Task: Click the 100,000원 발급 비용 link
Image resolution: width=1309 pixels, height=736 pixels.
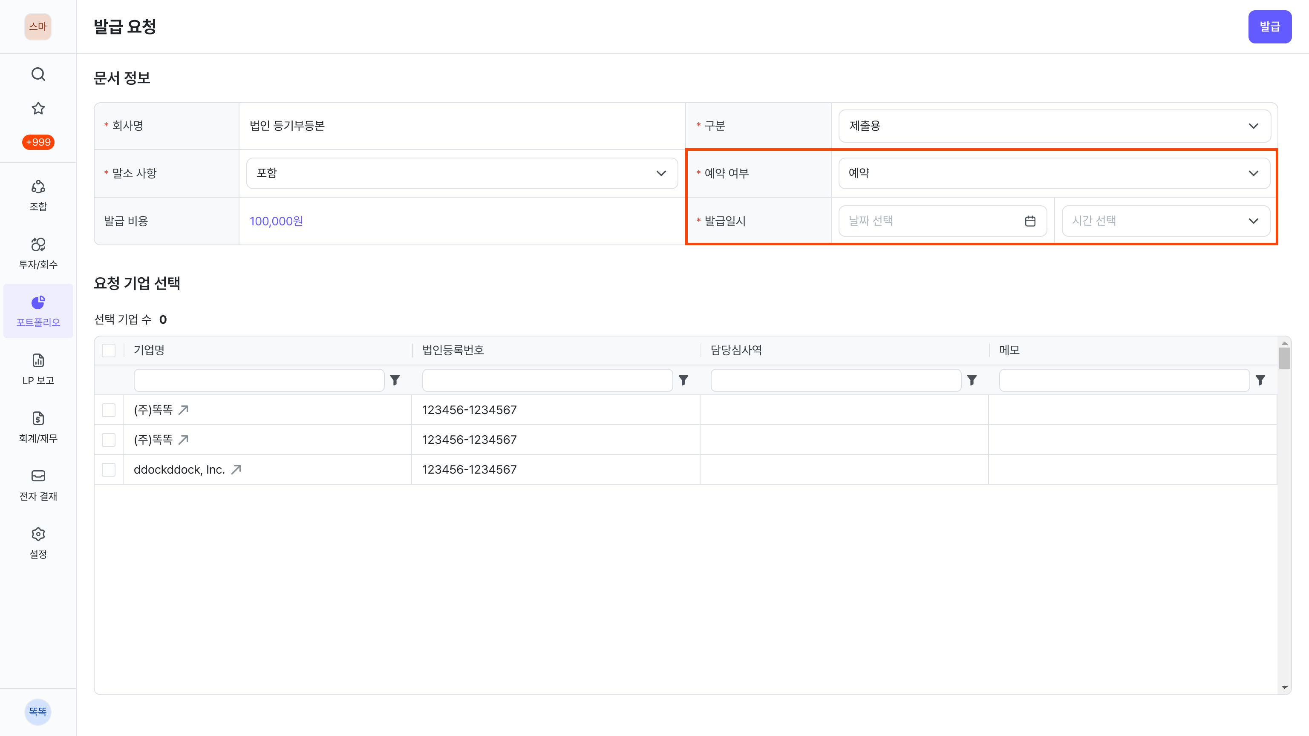Action: (276, 221)
